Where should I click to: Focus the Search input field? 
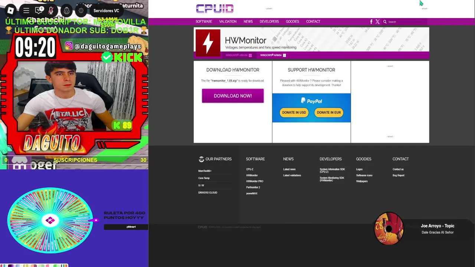[x=407, y=22]
